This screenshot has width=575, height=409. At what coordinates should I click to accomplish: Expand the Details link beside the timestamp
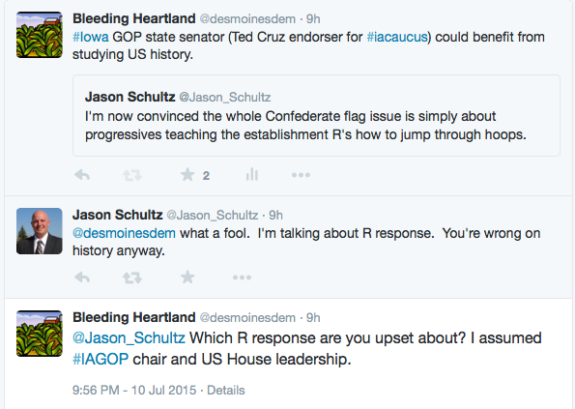point(226,390)
